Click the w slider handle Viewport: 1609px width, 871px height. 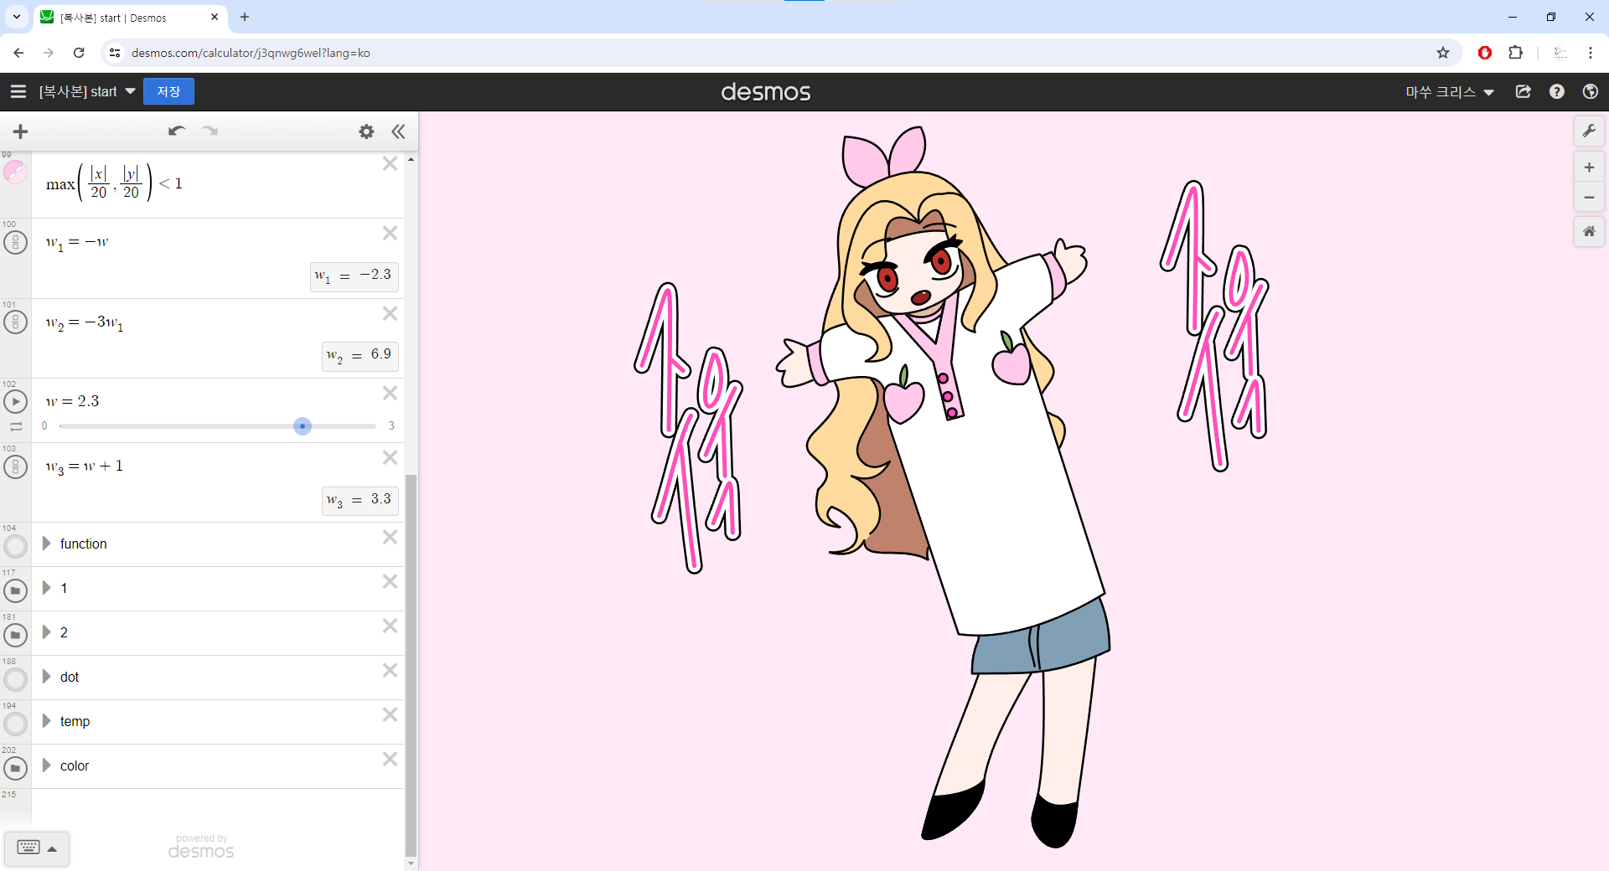[303, 426]
